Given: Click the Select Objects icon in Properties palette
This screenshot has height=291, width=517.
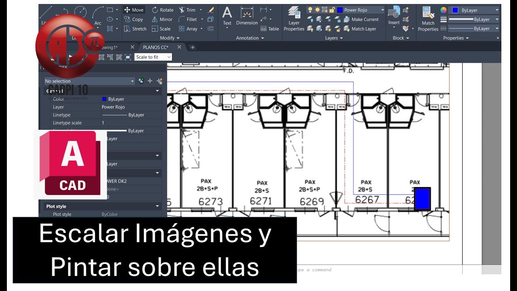Looking at the screenshot, I should [150, 81].
